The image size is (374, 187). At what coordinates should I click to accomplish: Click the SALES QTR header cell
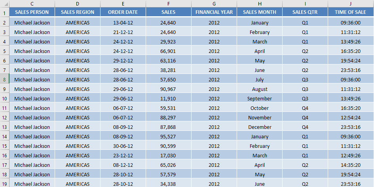[305, 12]
